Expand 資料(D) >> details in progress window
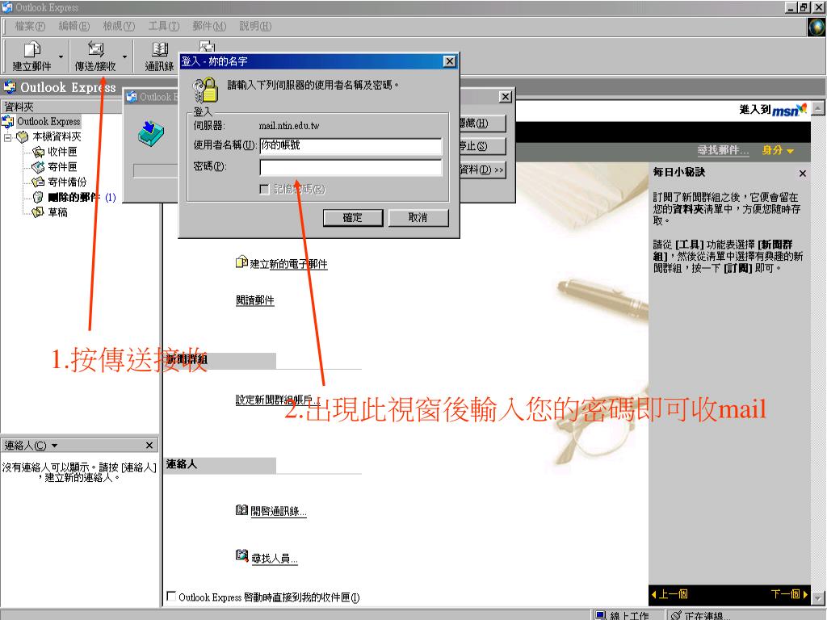Image resolution: width=827 pixels, height=620 pixels. click(482, 170)
